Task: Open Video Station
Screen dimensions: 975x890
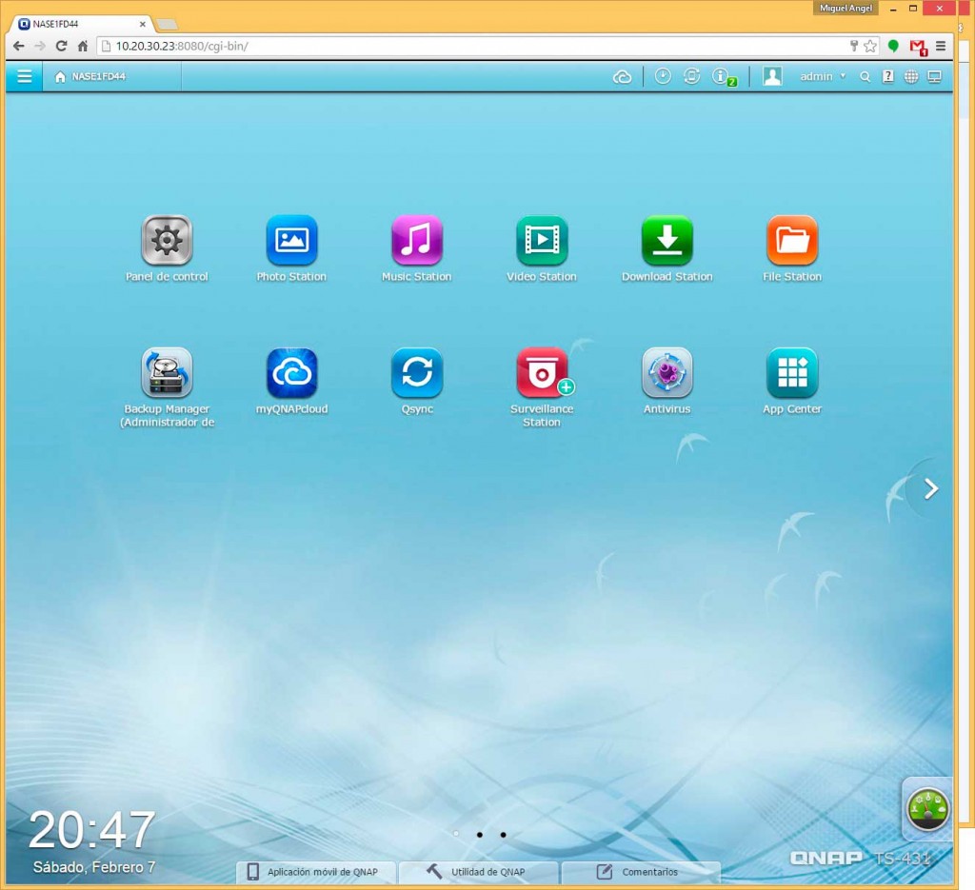Action: pos(542,241)
